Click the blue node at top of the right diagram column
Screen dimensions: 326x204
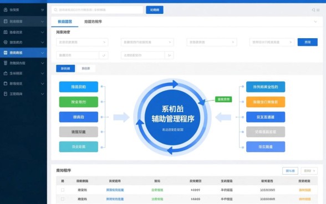tap(266, 87)
